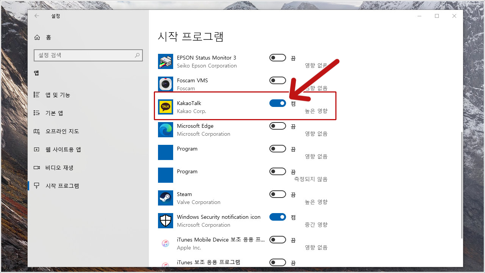
Task: Click the 설정 검색 search field
Action: coord(88,55)
